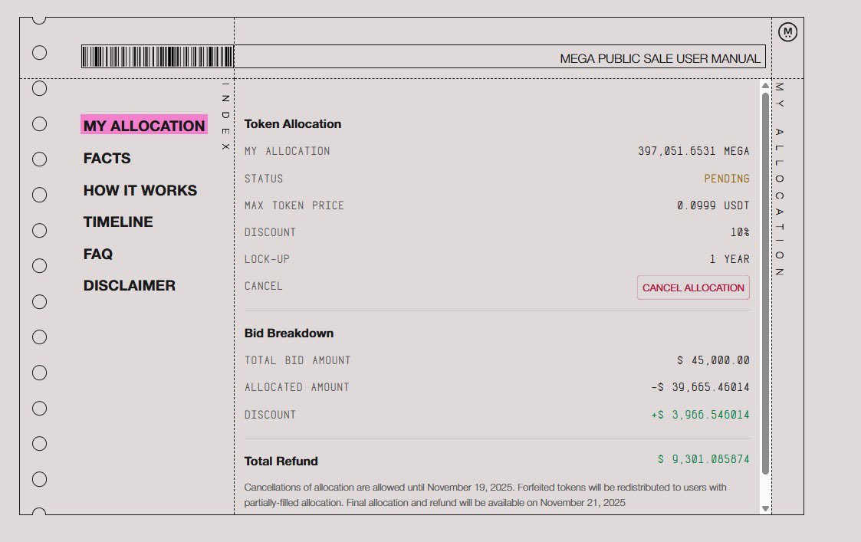Click the Bid Breakdown heading
This screenshot has width=861, height=542.
click(289, 333)
